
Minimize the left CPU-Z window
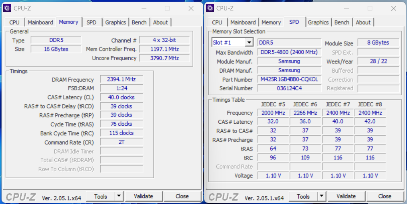[x=144, y=8]
